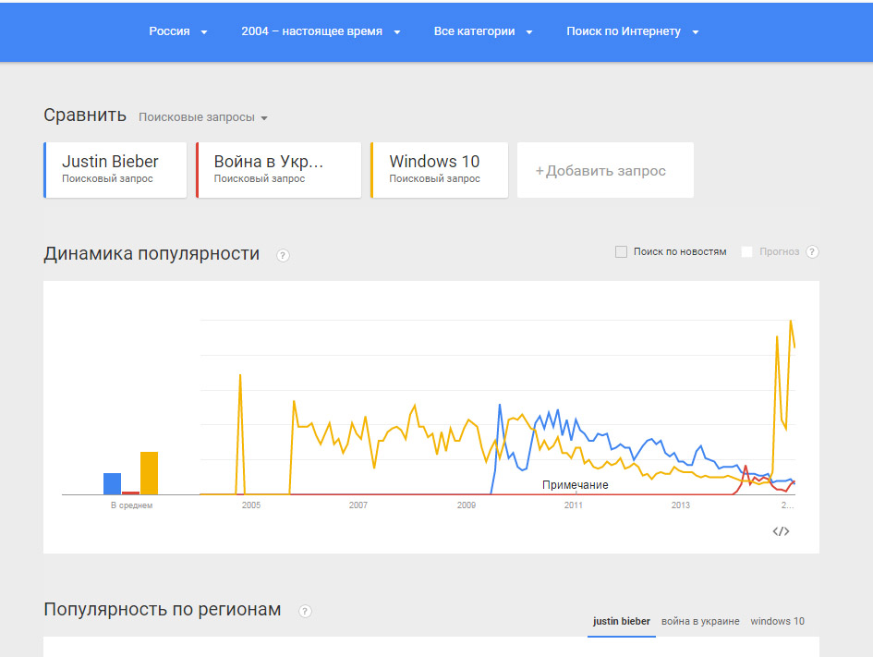Click help icon beside Динамика популярности
This screenshot has height=657, width=873.
pyautogui.click(x=283, y=255)
